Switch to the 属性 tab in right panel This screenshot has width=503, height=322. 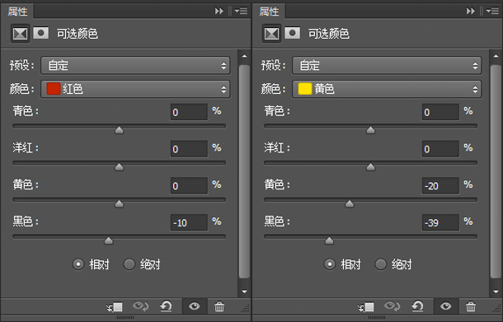point(269,12)
